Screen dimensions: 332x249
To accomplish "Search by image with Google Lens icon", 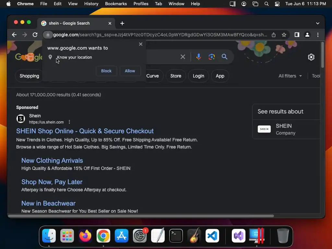I will [x=211, y=57].
